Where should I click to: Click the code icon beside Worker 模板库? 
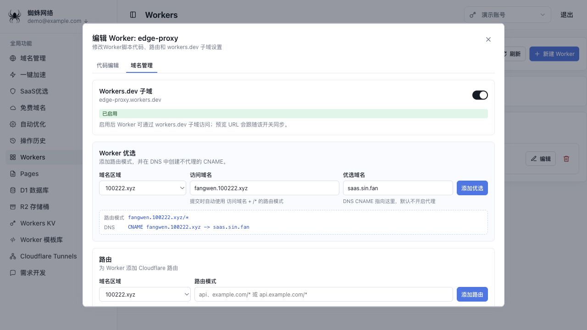13,240
